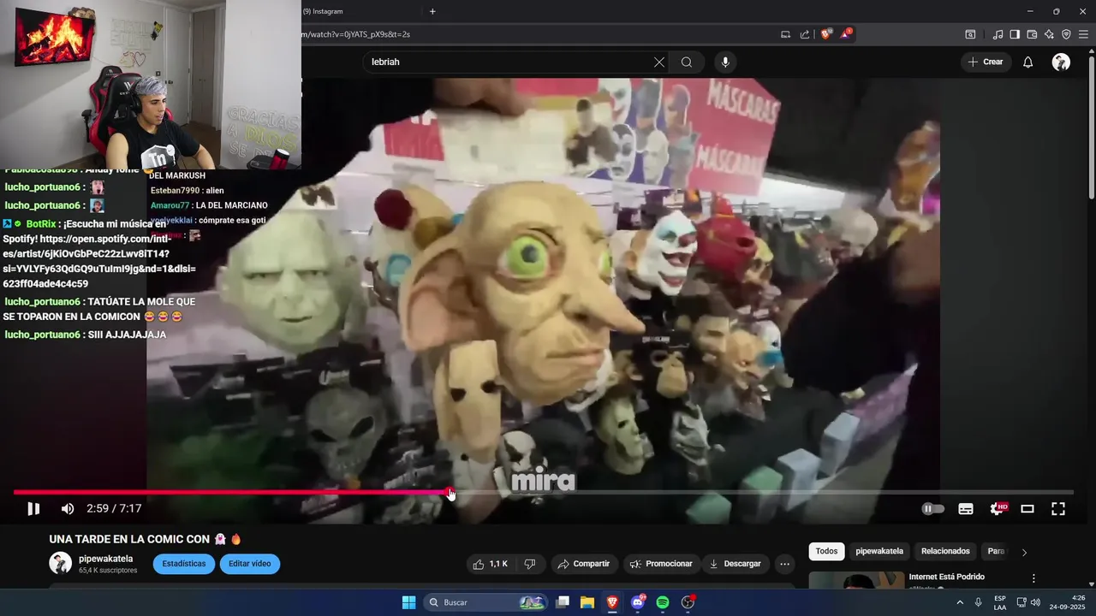The height and width of the screenshot is (616, 1096).
Task: Open Spotify from the taskbar
Action: (663, 602)
